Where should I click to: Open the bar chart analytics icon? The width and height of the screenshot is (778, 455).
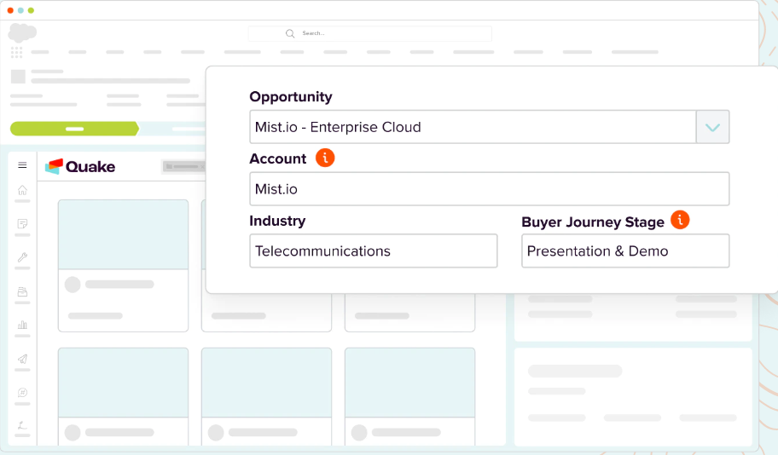tap(22, 325)
